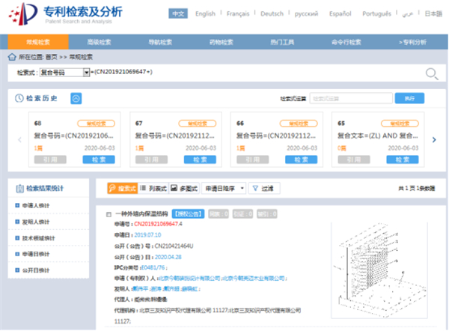Viewport: 449px width, 331px height.
Task: Open the 导航检索 tab
Action: coord(160,42)
